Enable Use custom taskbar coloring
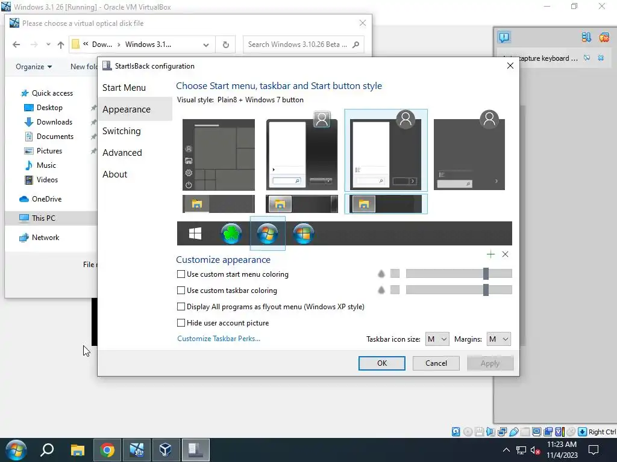617x462 pixels. [x=181, y=291]
